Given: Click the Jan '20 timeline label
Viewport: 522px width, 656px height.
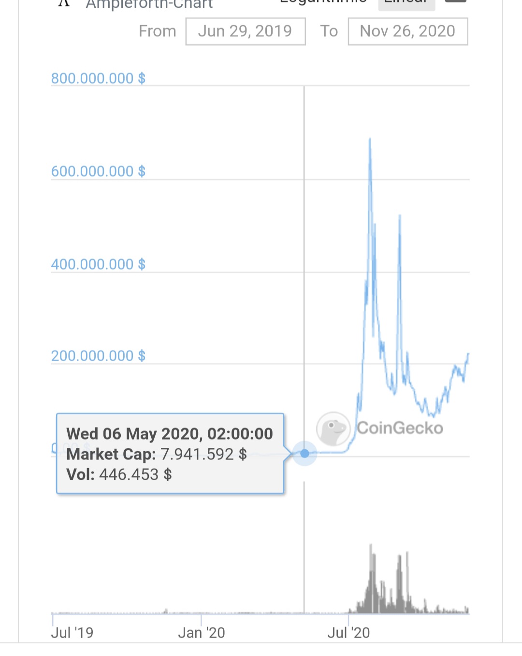Looking at the screenshot, I should click(202, 632).
